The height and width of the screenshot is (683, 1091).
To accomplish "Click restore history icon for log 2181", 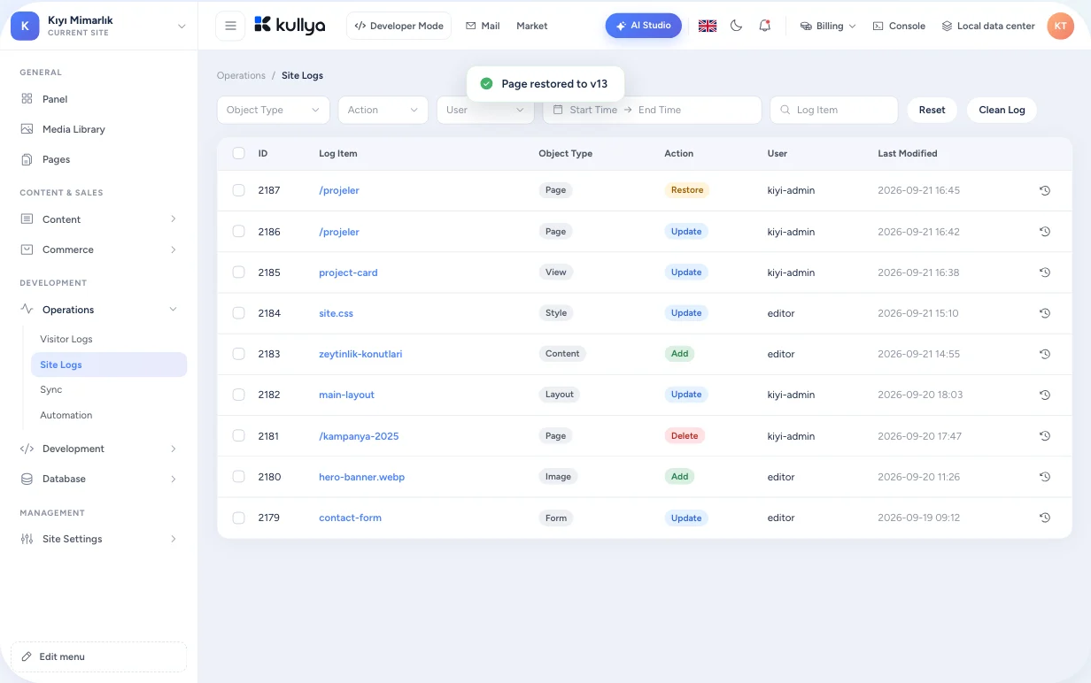I will coord(1045,436).
